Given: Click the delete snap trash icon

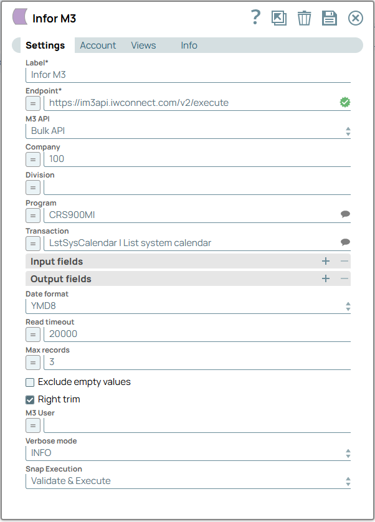Looking at the screenshot, I should point(304,18).
